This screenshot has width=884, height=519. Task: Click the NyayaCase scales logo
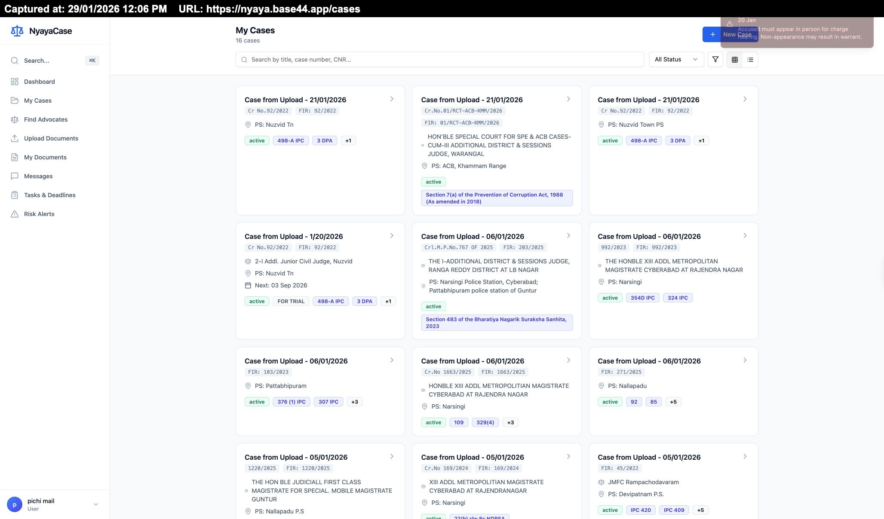[x=17, y=31]
